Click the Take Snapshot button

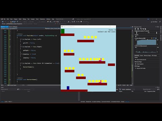pyautogui.click(x=139, y=64)
